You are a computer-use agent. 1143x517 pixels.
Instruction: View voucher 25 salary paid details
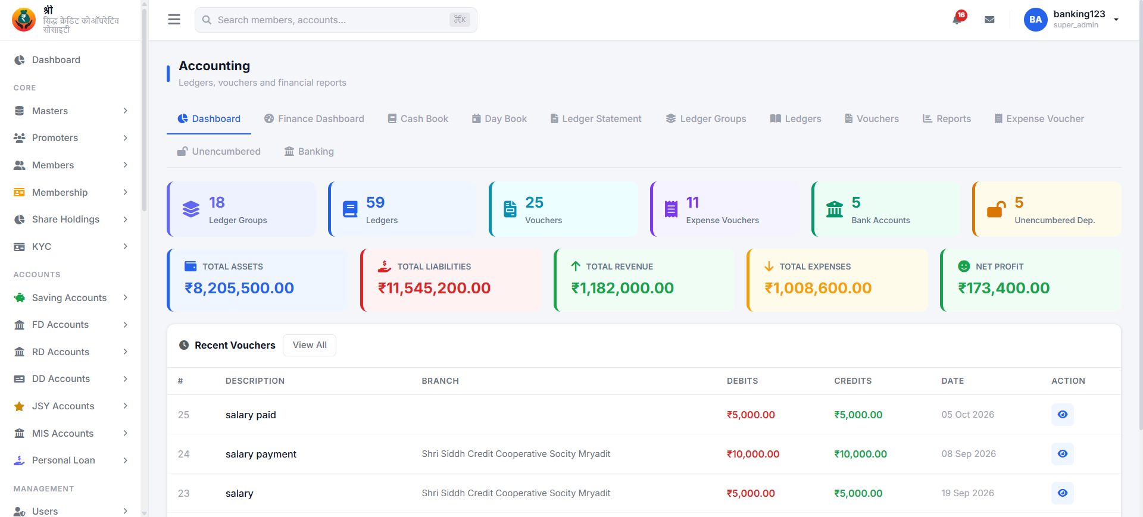(x=1062, y=415)
